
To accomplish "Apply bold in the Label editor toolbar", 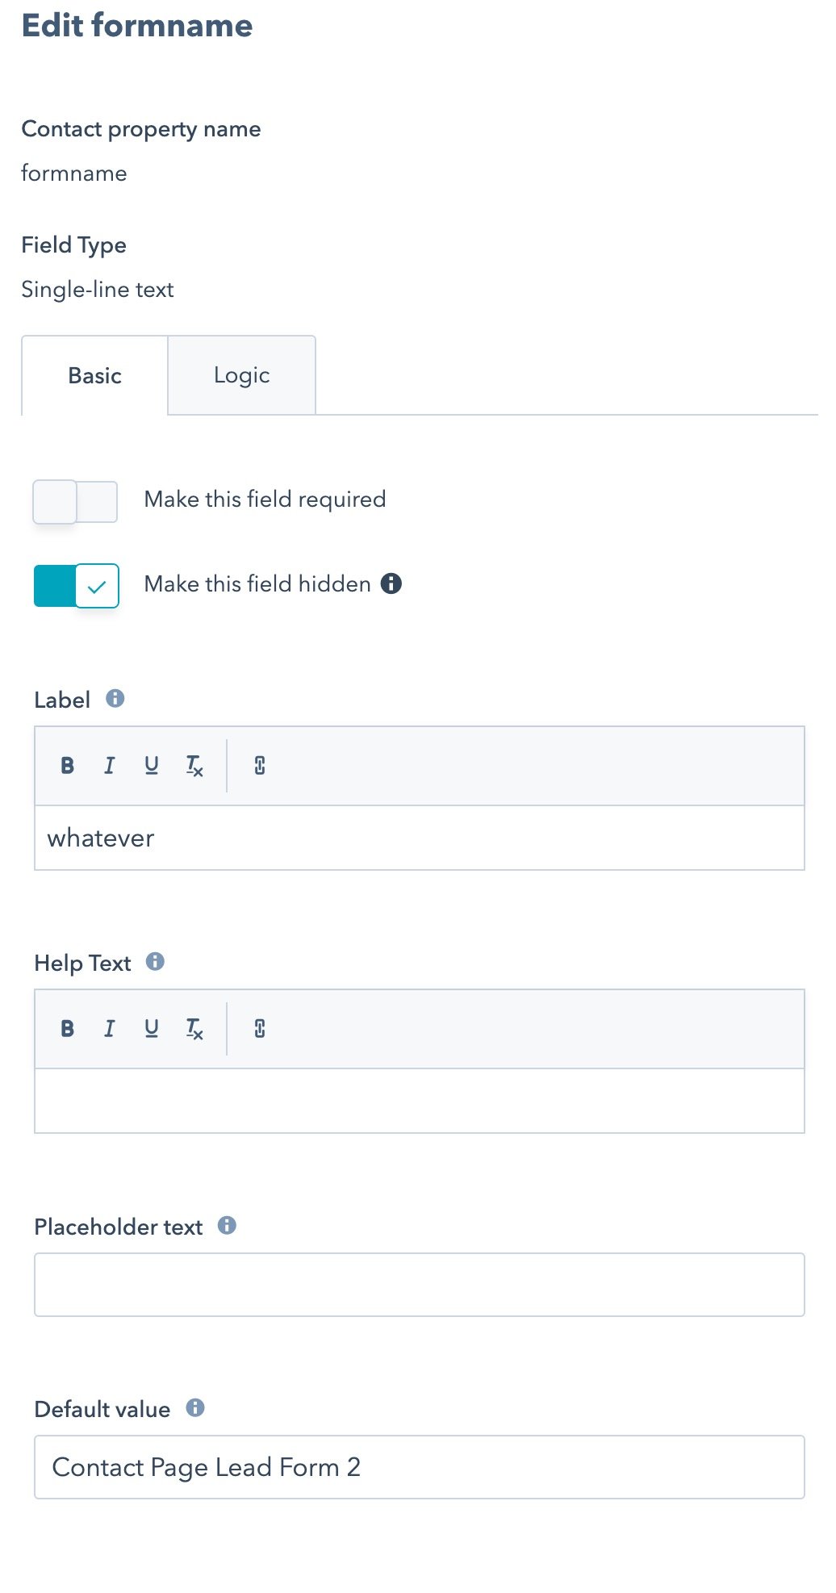I will pyautogui.click(x=68, y=766).
